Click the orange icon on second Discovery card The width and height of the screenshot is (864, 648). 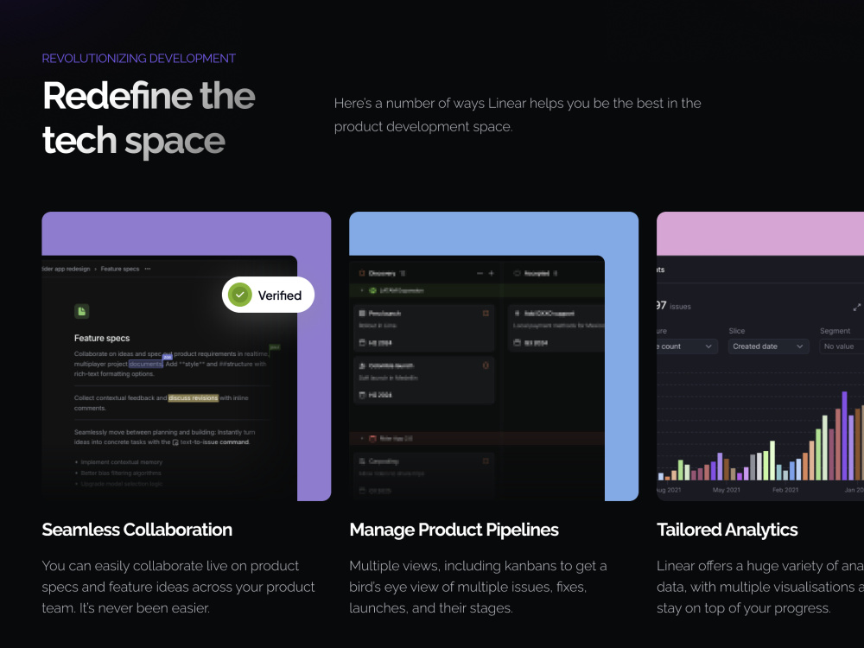coord(486,365)
